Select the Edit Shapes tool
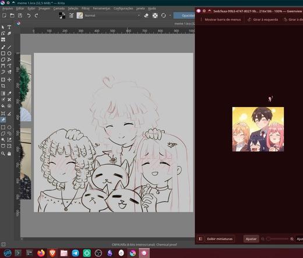This screenshot has height=258, width=303. (x=3, y=33)
